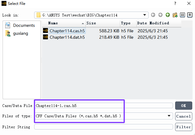Click the Filter button
195x135 pixels.
pos(184,127)
